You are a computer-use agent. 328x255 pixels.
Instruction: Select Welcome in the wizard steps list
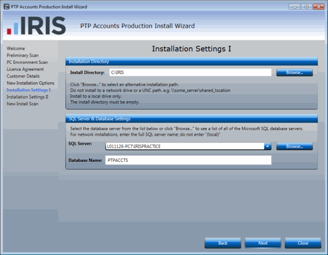[x=16, y=48]
